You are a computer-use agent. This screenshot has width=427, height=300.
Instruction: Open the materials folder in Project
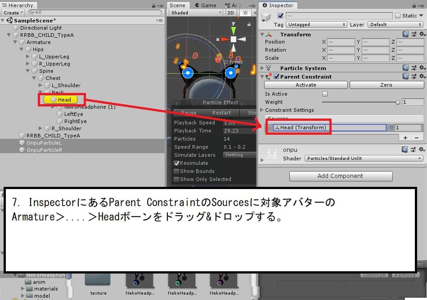46,289
